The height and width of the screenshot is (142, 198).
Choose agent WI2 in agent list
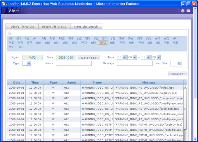tap(158, 43)
